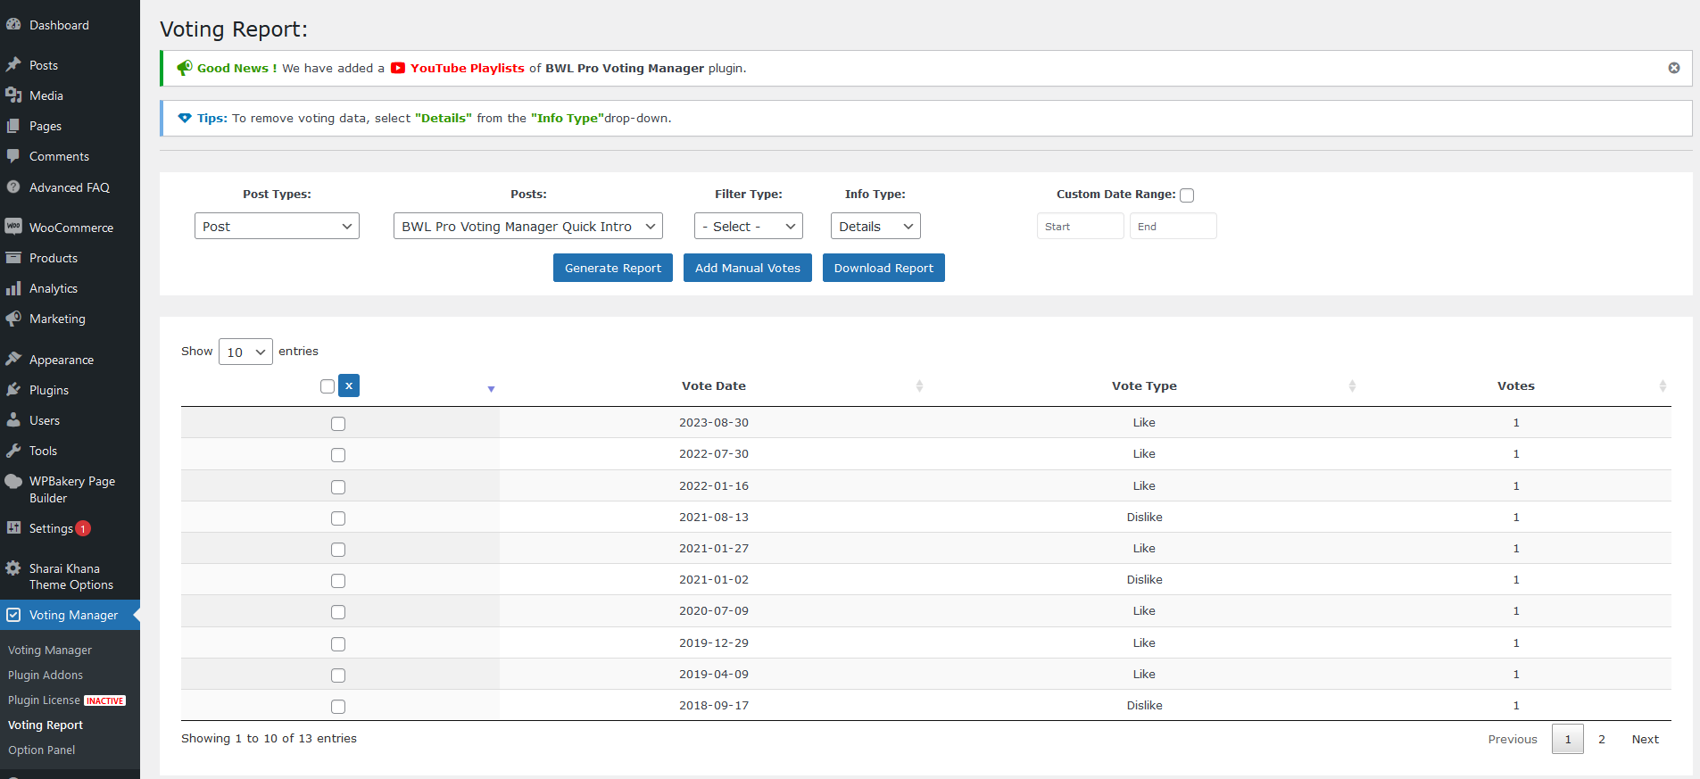Screen dimensions: 1700x779
Task: Click the Users person icon
Action: point(13,420)
